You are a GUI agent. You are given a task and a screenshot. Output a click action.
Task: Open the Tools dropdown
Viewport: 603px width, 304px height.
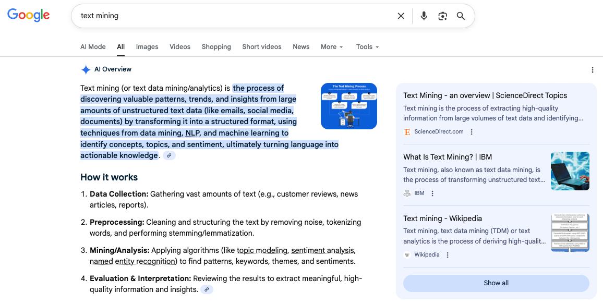367,47
